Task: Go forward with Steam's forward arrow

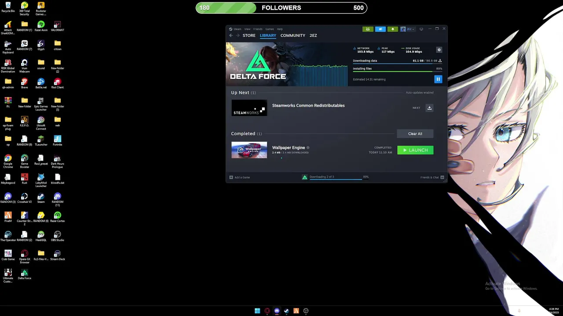Action: point(238,36)
